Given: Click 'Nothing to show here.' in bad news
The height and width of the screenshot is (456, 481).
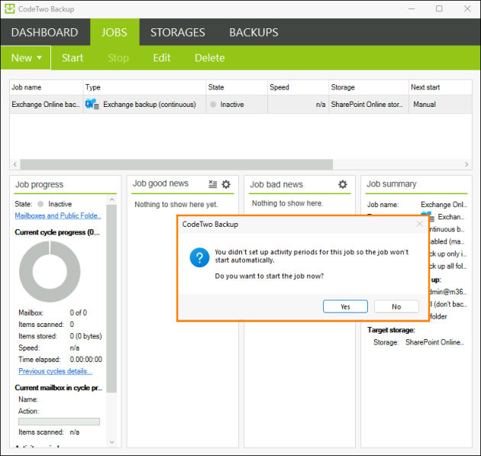Looking at the screenshot, I should click(287, 203).
